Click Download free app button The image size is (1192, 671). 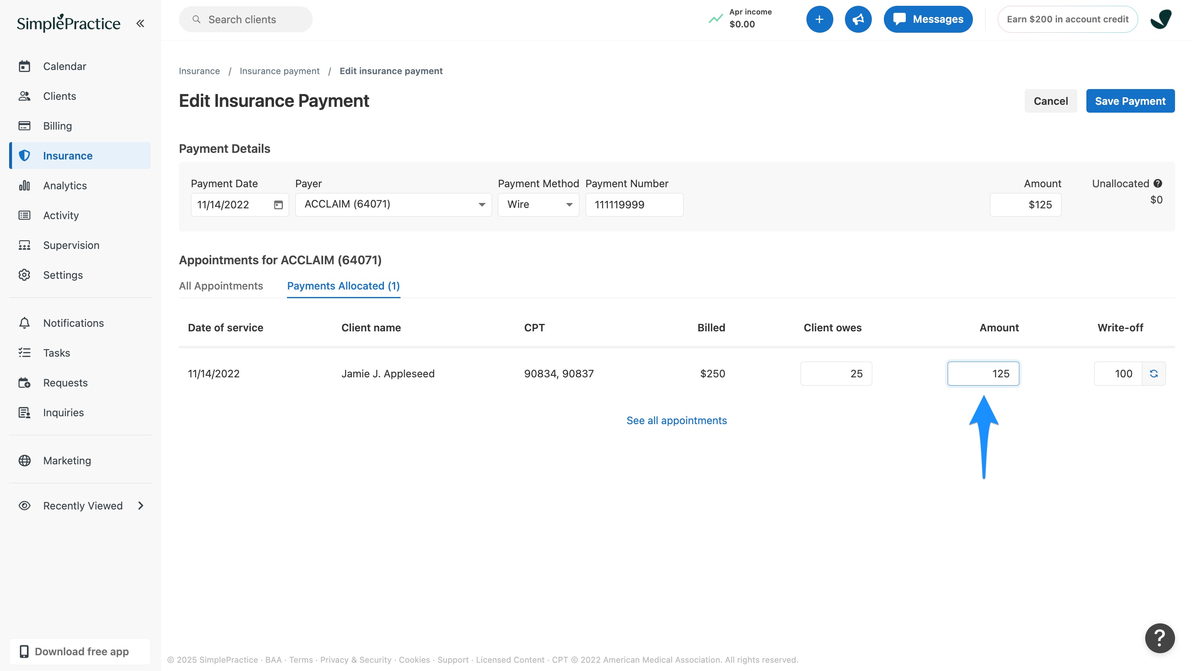click(x=80, y=652)
